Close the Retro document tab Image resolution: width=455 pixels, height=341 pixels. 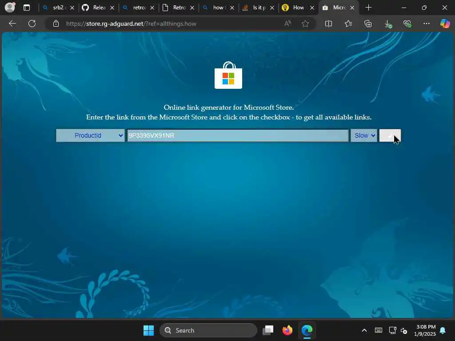coord(192,8)
